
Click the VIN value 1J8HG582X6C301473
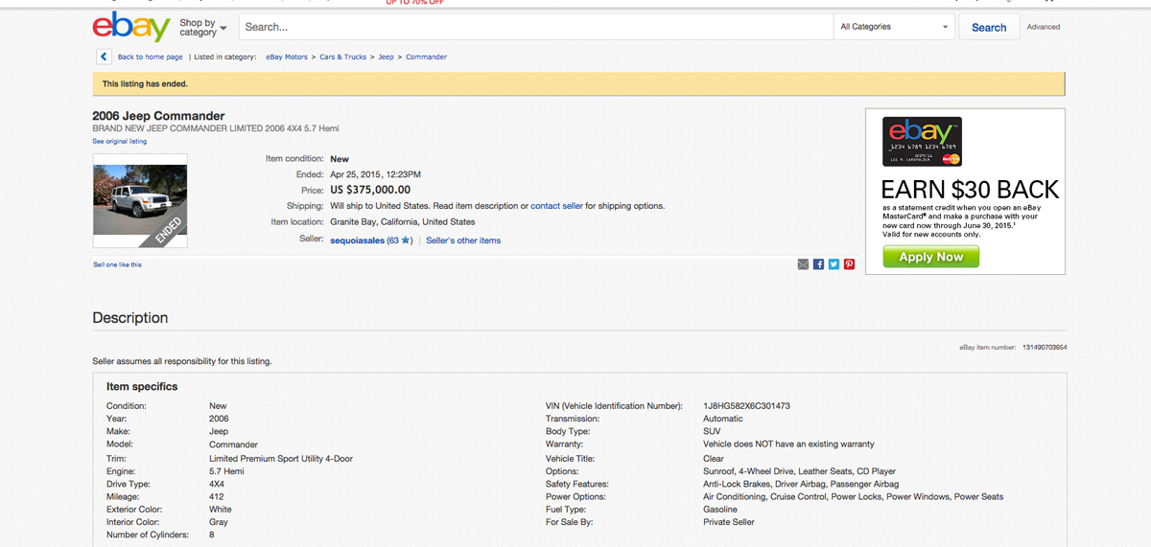pyautogui.click(x=746, y=406)
